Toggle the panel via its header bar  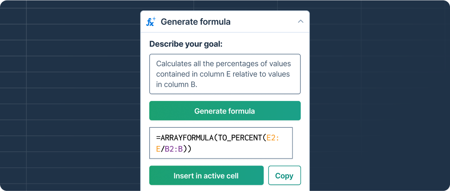[x=225, y=22]
